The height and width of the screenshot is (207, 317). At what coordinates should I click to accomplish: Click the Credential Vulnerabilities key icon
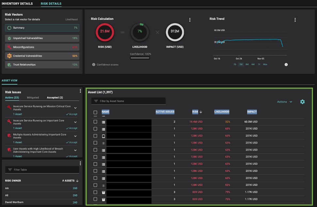pos(9,56)
